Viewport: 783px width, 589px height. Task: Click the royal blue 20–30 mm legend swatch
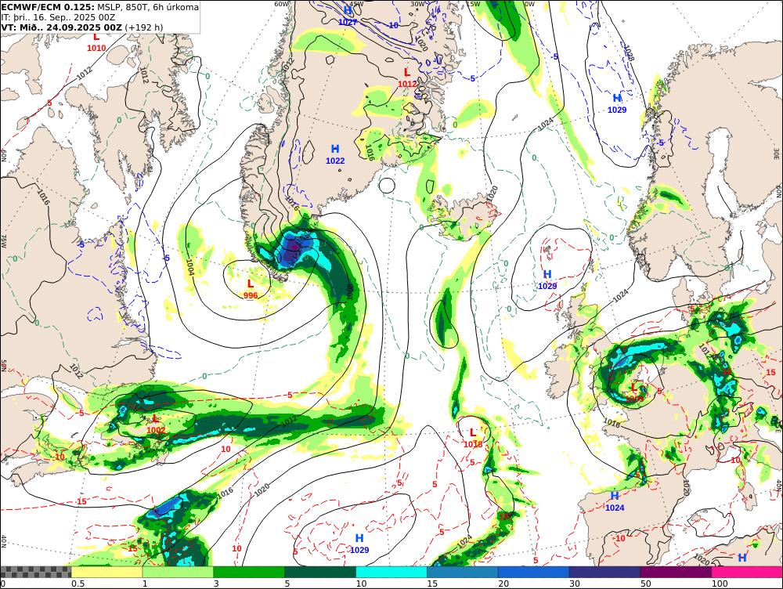coord(534,572)
